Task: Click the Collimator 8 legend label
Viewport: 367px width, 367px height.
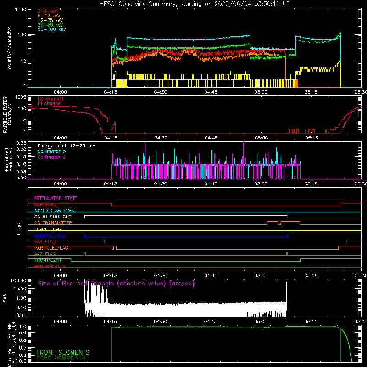Action: [x=51, y=151]
